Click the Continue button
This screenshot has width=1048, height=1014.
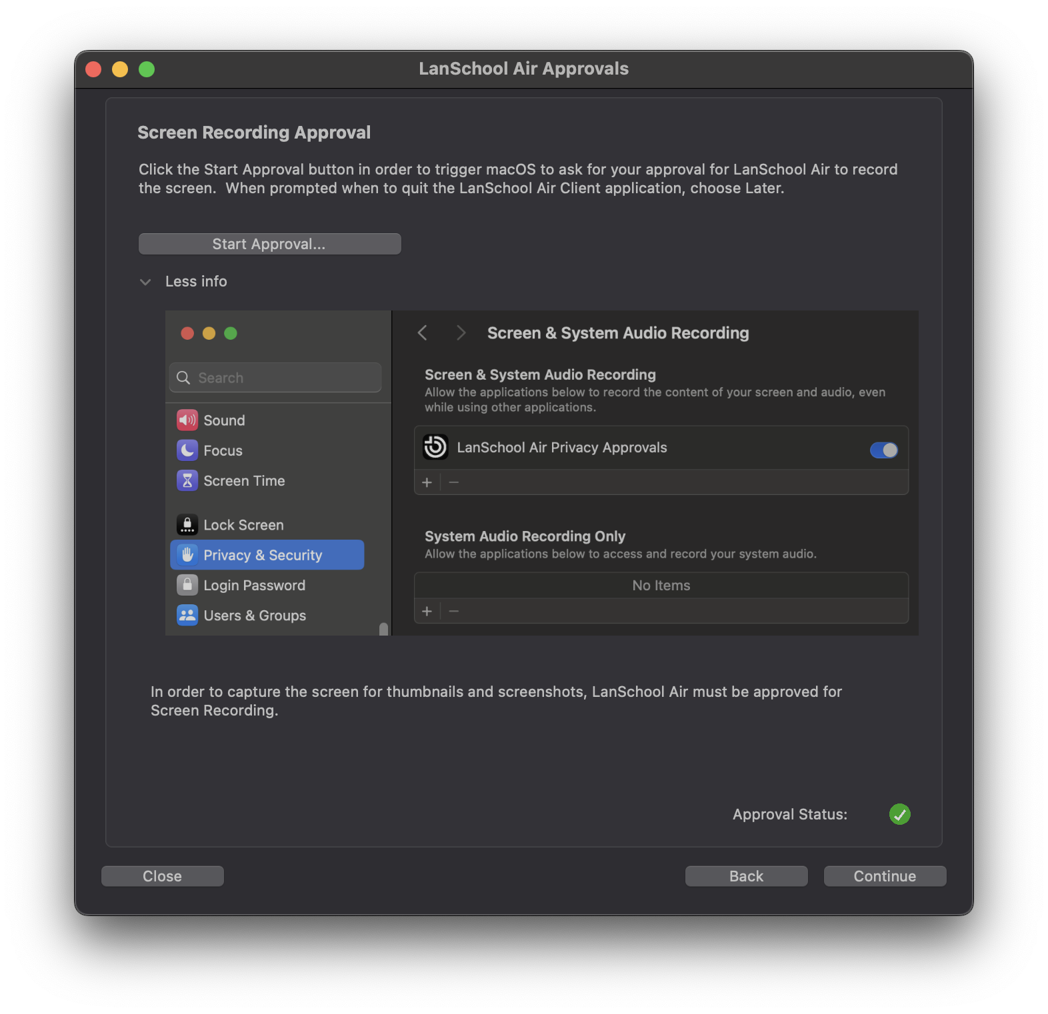point(885,876)
